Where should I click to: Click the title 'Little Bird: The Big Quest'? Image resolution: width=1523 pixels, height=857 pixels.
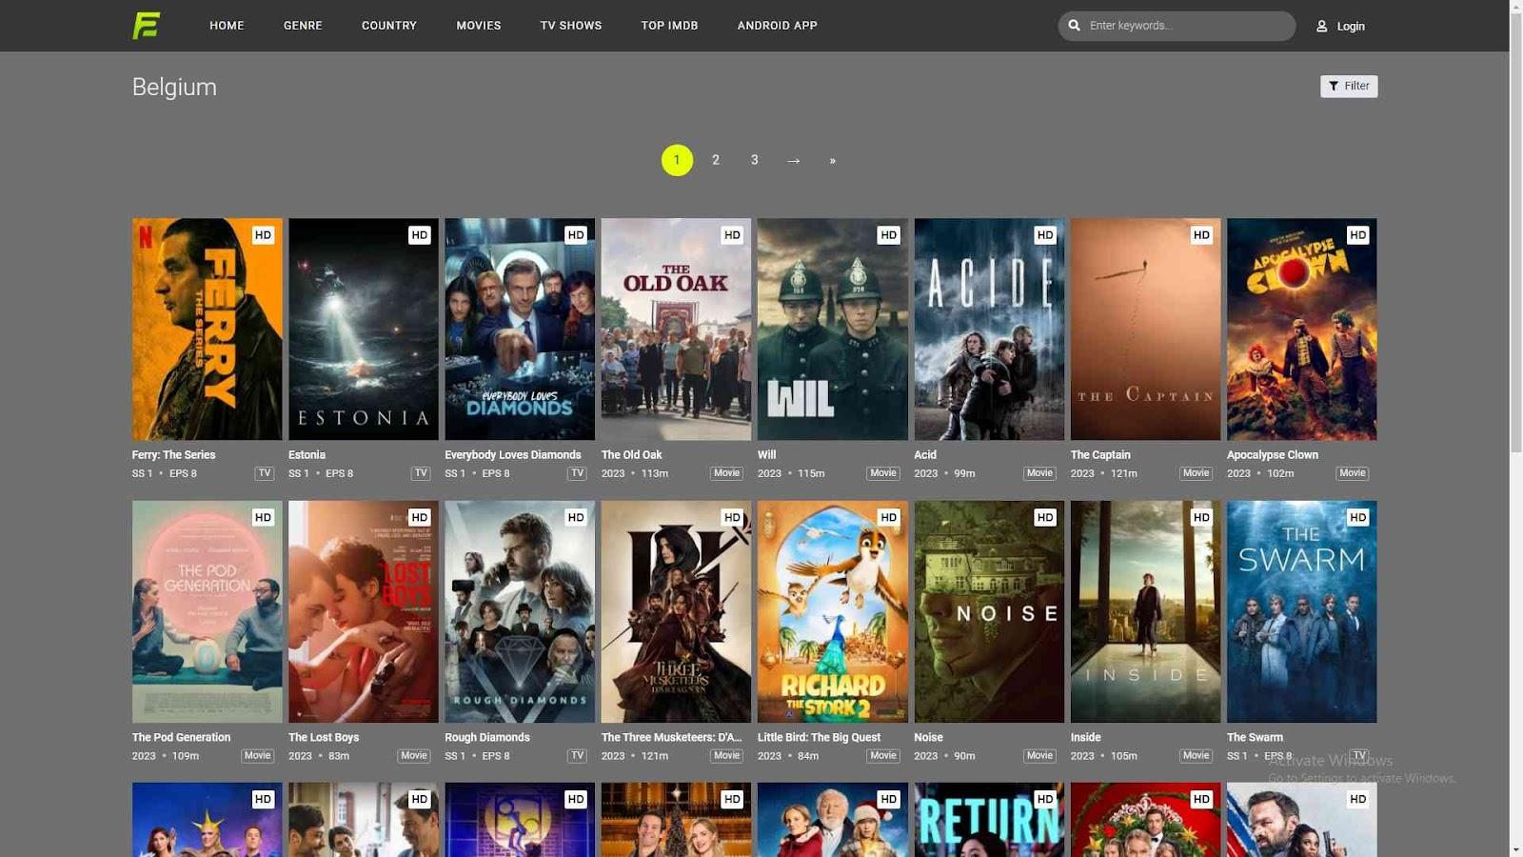[819, 738]
